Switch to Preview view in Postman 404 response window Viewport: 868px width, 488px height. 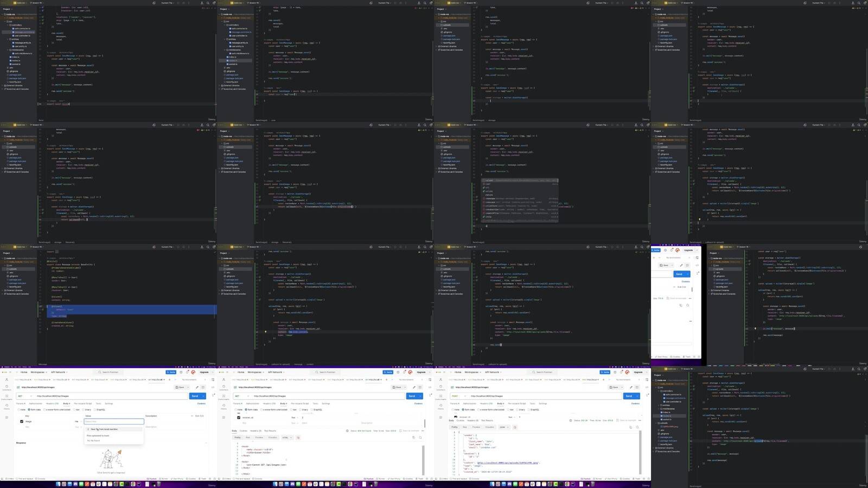point(259,438)
